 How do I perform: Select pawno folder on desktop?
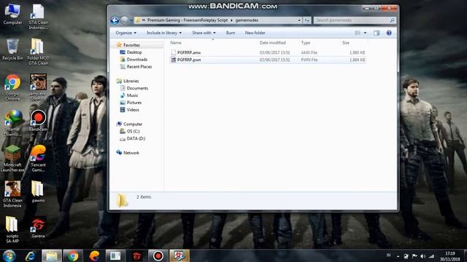(38, 192)
